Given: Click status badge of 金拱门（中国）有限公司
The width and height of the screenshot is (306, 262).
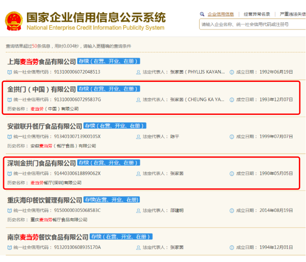Looking at the screenshot, I should [x=109, y=89].
